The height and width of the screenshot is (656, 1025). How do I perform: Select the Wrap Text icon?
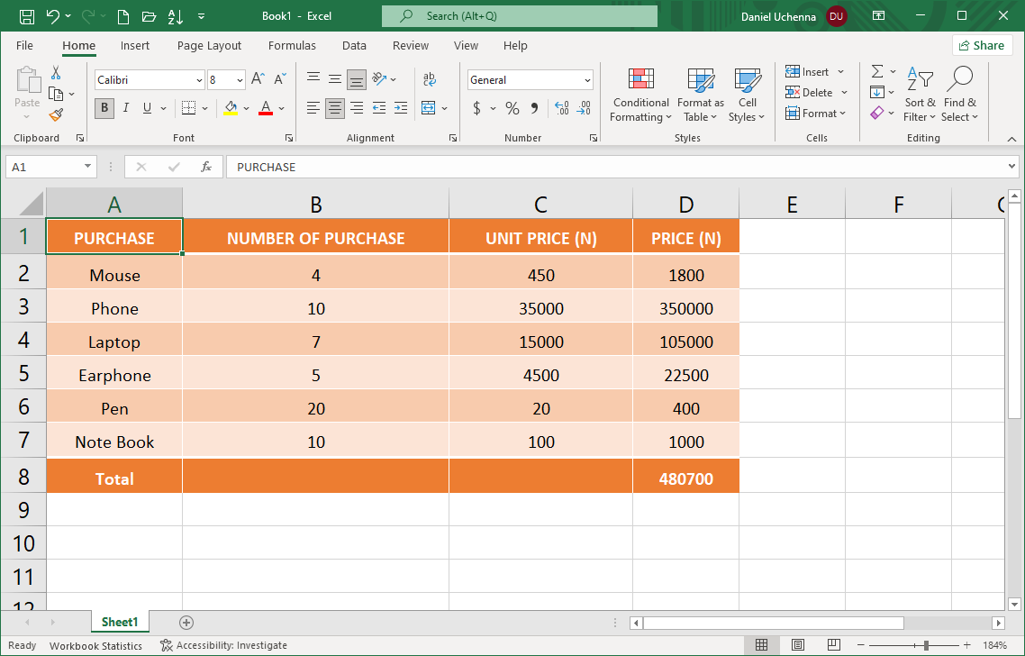(x=430, y=79)
